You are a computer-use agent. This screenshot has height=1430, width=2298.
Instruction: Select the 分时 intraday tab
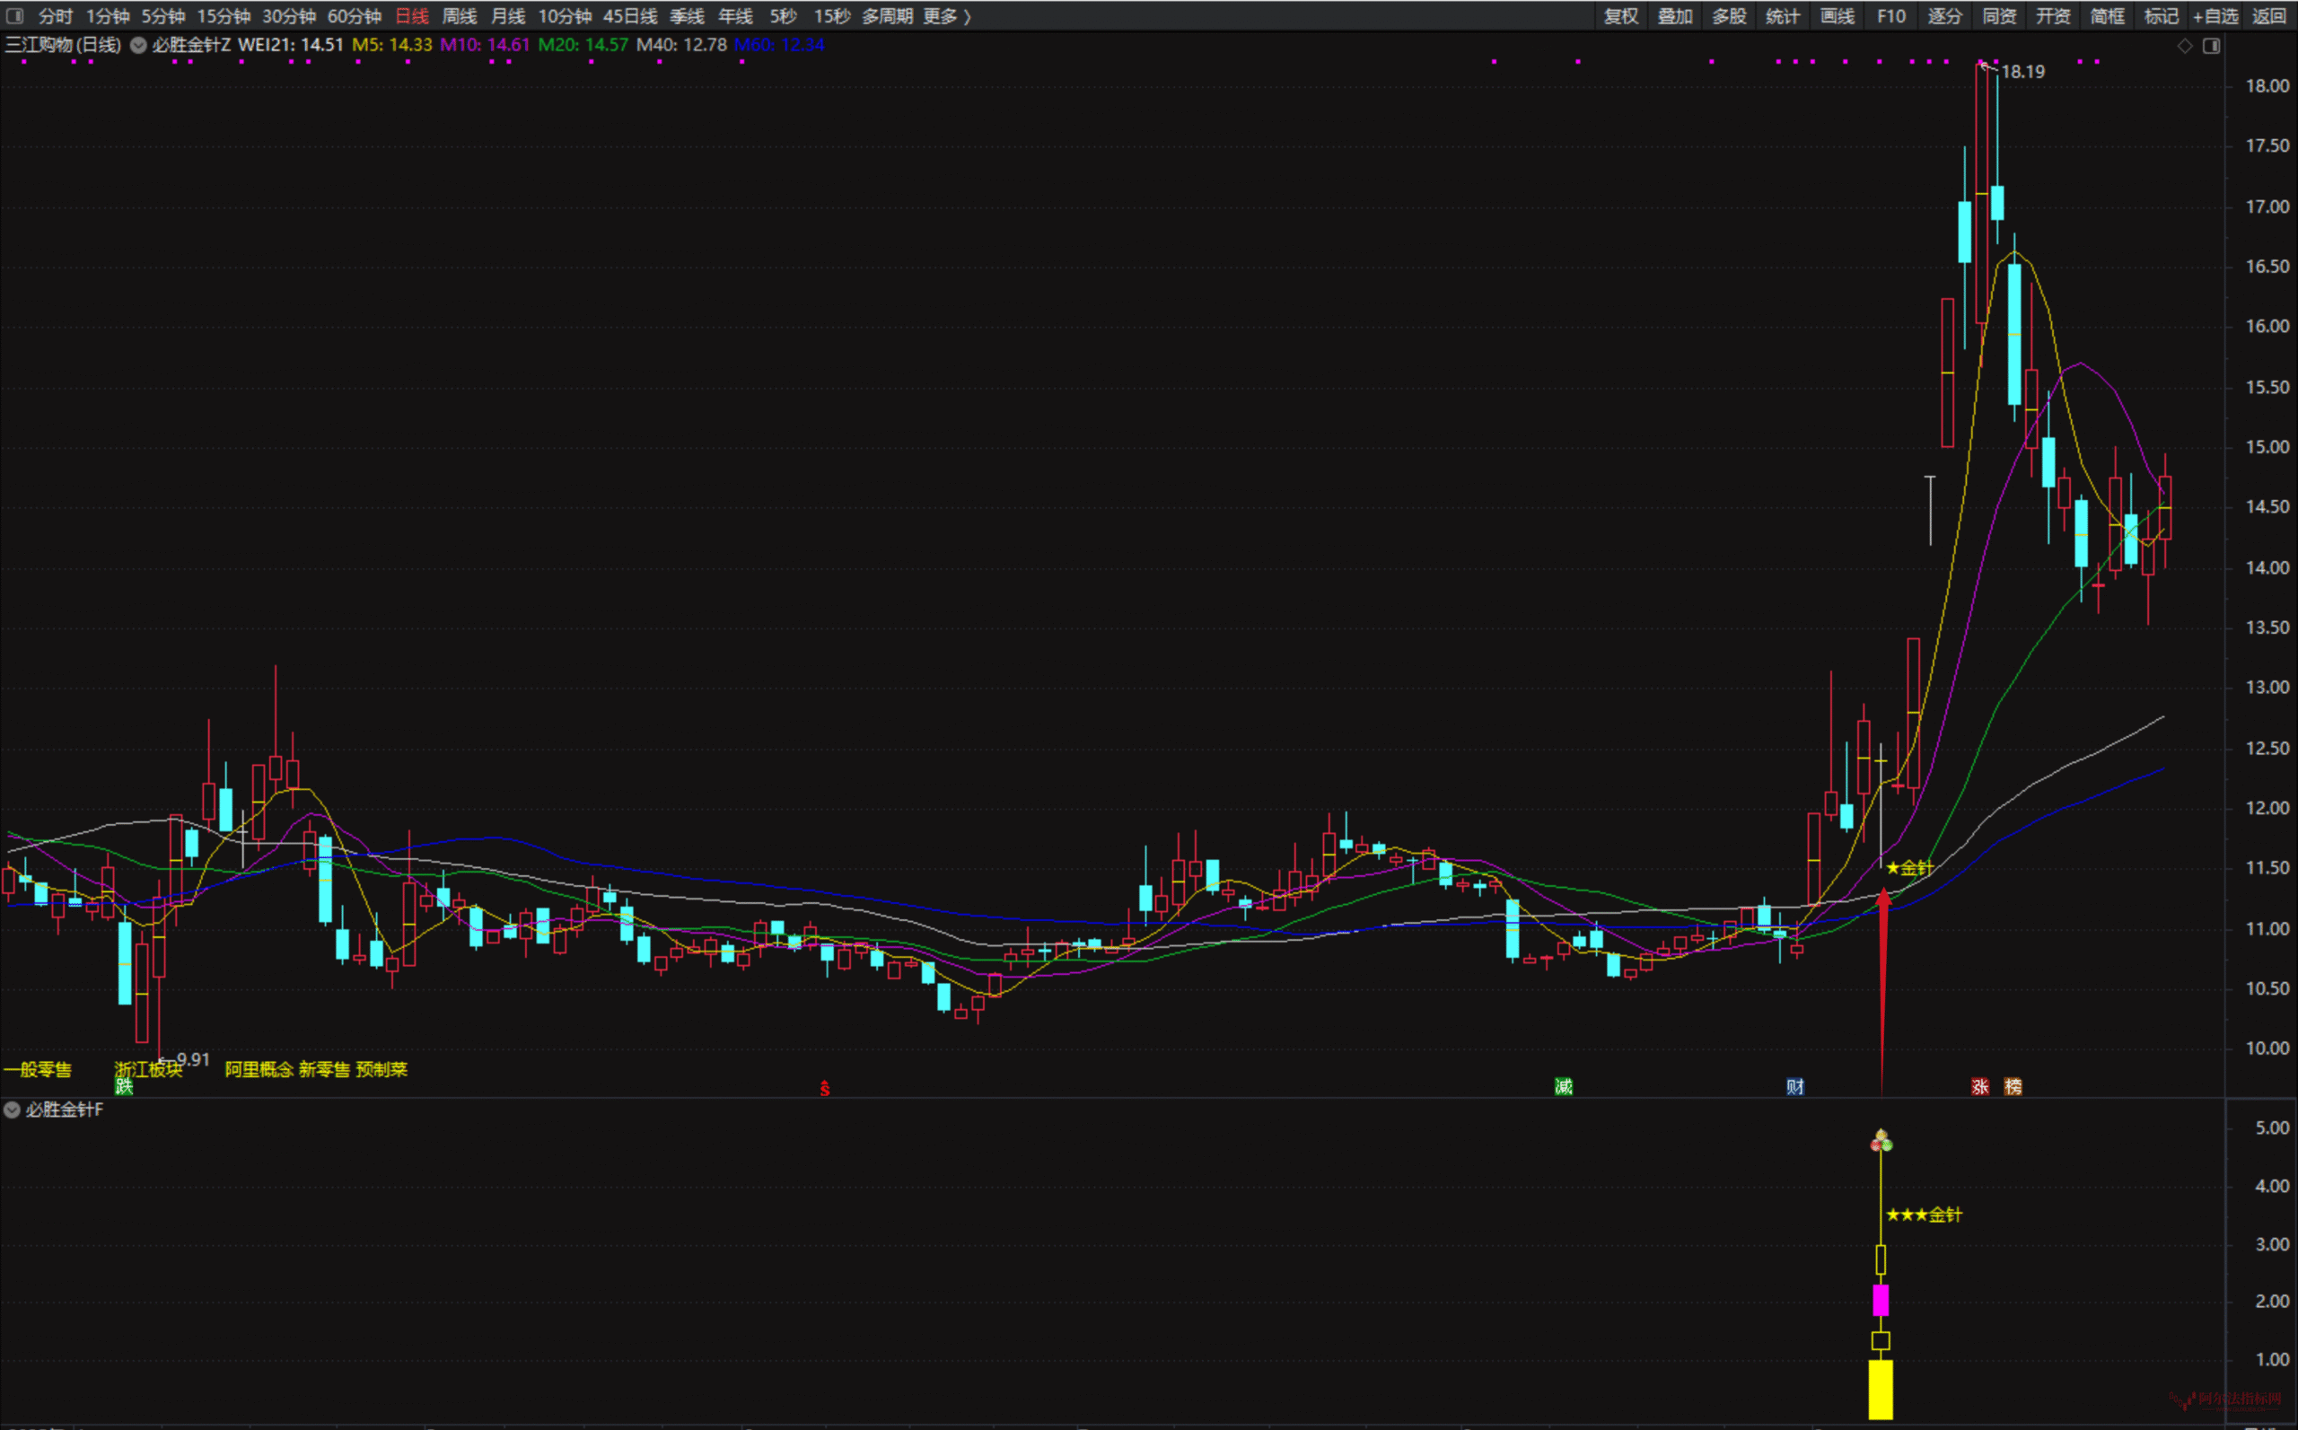(x=55, y=16)
